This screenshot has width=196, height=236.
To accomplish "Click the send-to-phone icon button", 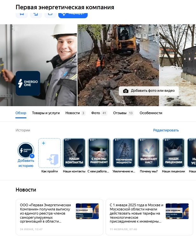I will click(x=36, y=15).
